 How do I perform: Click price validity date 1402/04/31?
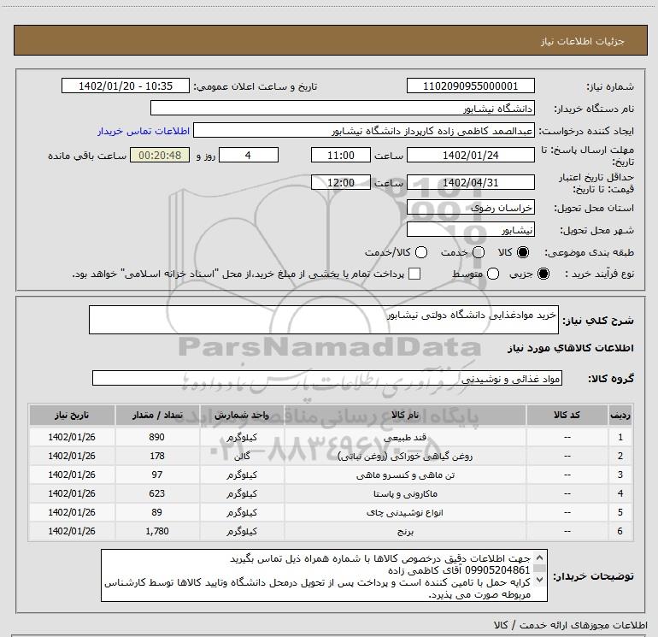pyautogui.click(x=470, y=182)
